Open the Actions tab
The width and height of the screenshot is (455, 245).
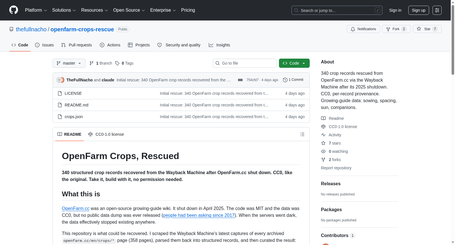pyautogui.click(x=110, y=45)
